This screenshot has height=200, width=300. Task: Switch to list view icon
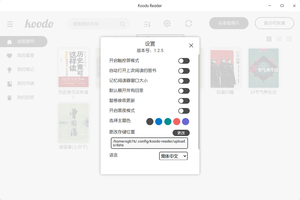(279, 39)
